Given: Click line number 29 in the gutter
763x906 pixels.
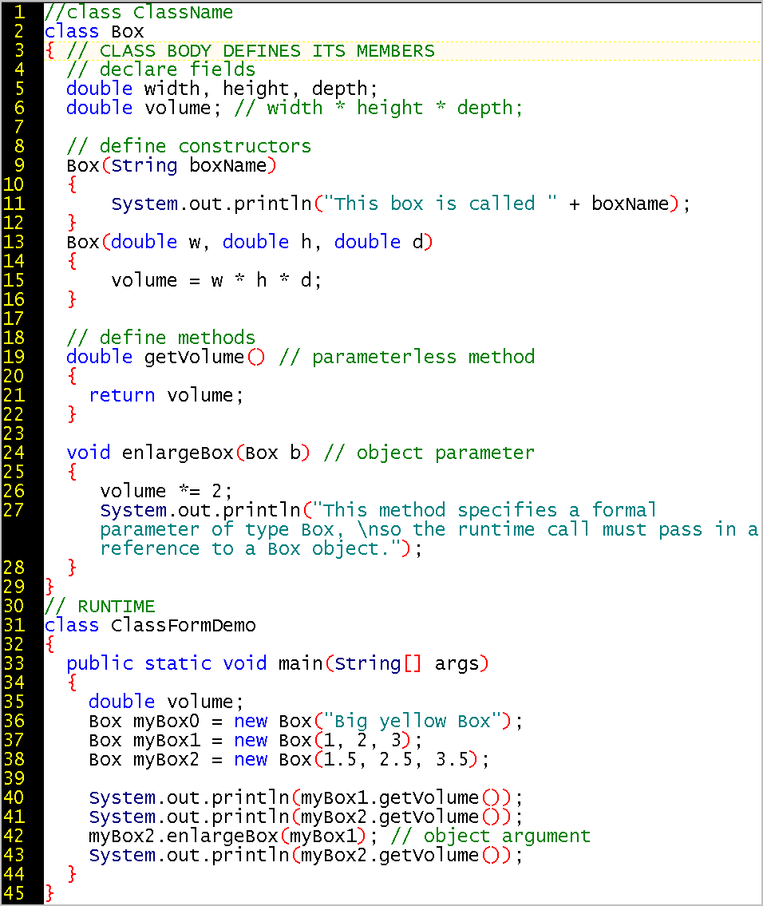Looking at the screenshot, I should click(x=14, y=587).
